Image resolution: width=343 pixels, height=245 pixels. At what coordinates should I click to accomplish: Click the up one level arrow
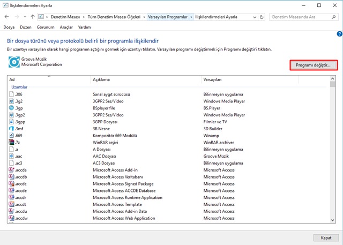pos(33,17)
